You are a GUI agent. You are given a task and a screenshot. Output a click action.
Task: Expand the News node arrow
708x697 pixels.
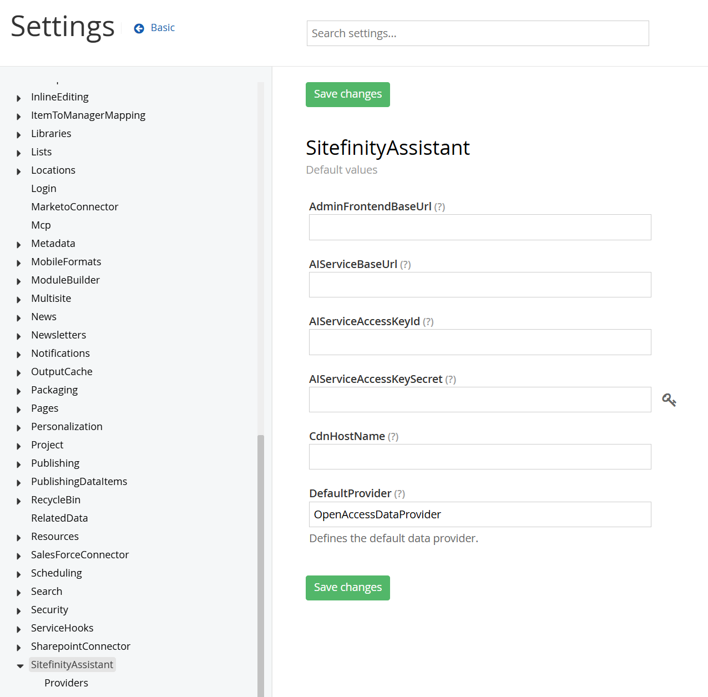pyautogui.click(x=19, y=318)
